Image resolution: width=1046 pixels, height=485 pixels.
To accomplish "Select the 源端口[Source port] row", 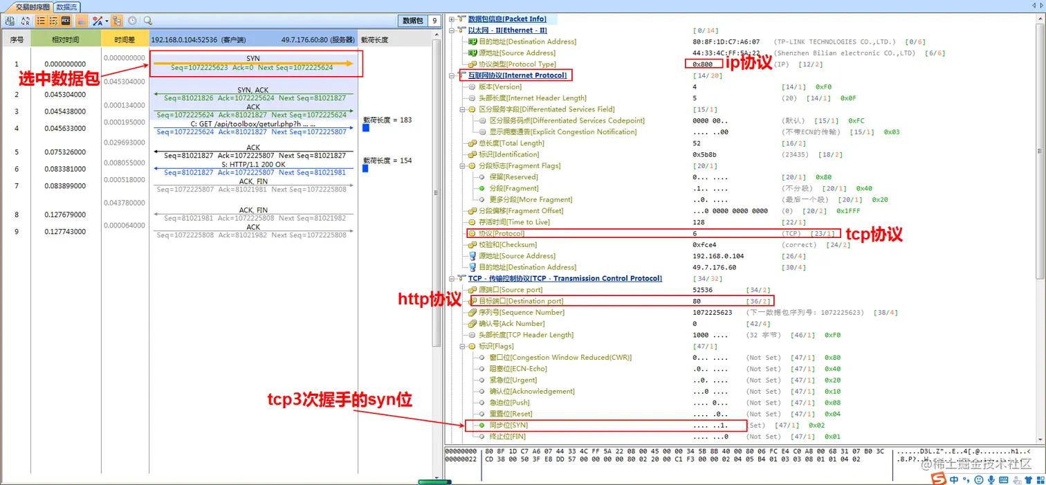I will point(511,290).
